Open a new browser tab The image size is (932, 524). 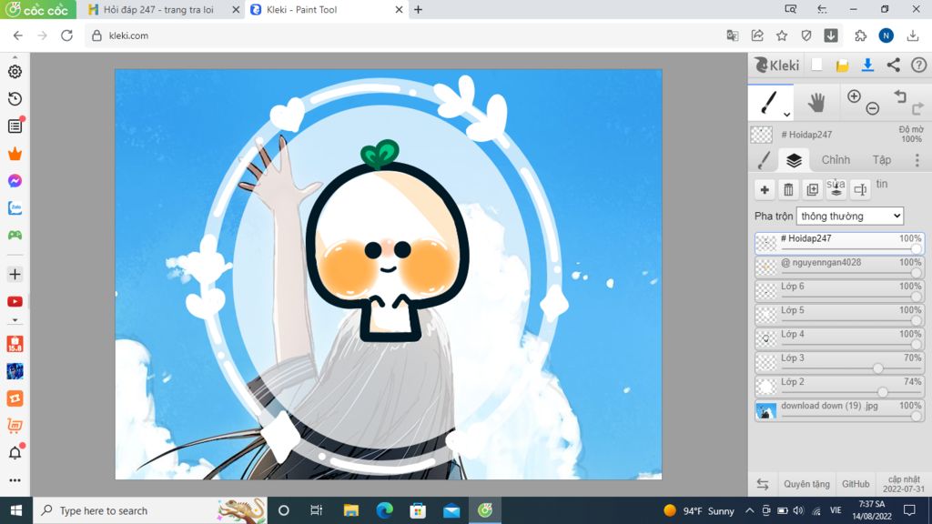pos(418,9)
